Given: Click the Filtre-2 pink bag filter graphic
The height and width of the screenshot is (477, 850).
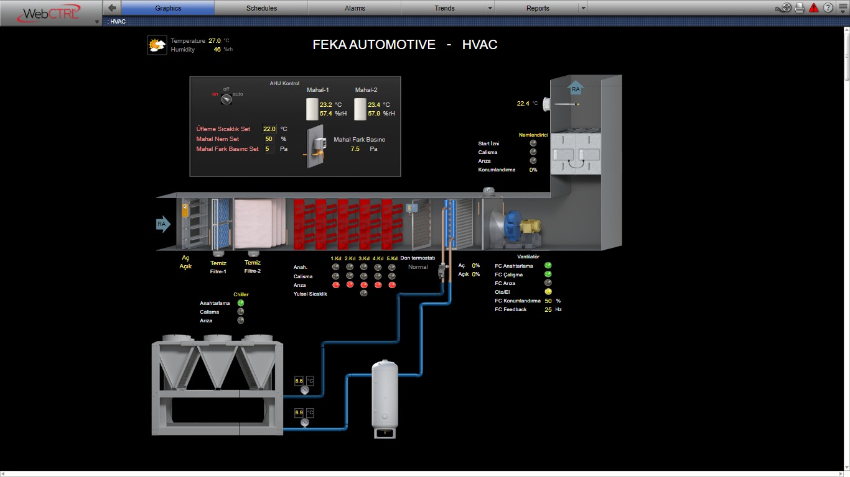Looking at the screenshot, I should point(259,224).
